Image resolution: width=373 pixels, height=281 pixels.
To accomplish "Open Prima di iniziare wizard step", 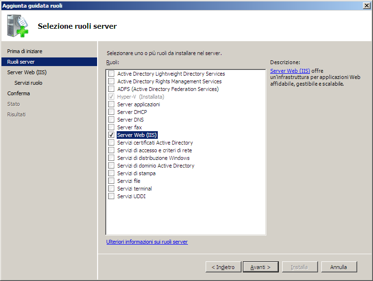I will [25, 51].
